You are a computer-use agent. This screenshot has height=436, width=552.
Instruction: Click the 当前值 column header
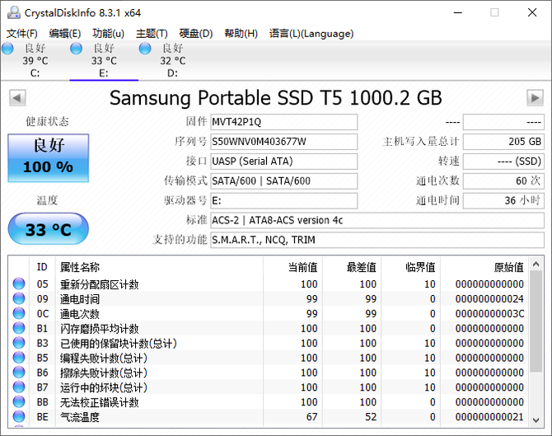pos(292,267)
